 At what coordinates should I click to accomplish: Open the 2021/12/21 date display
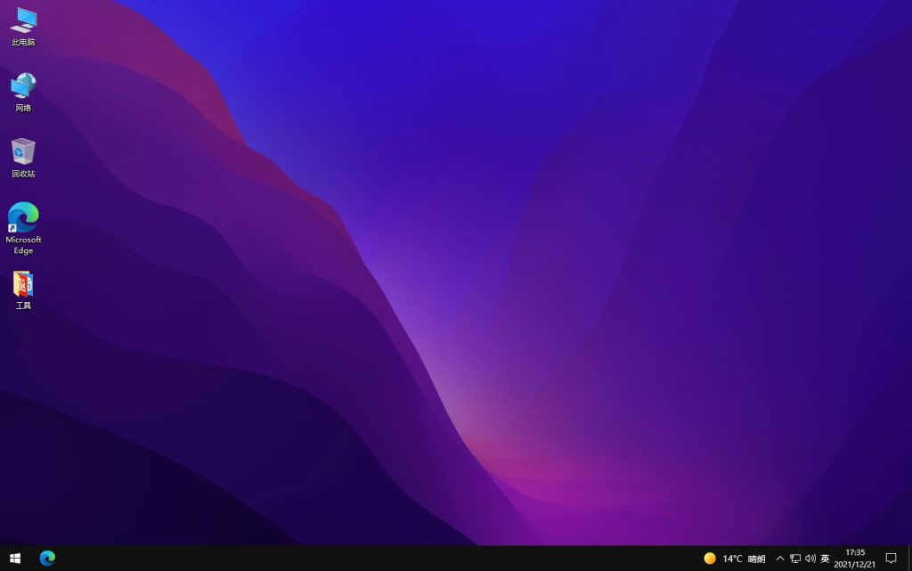(x=854, y=564)
